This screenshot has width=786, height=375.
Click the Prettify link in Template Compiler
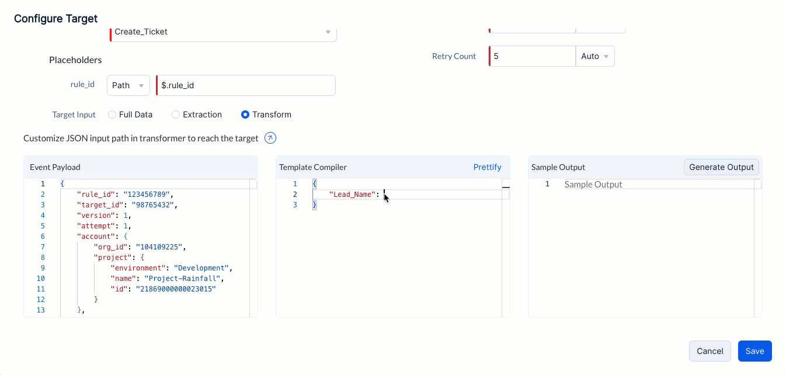pyautogui.click(x=487, y=167)
